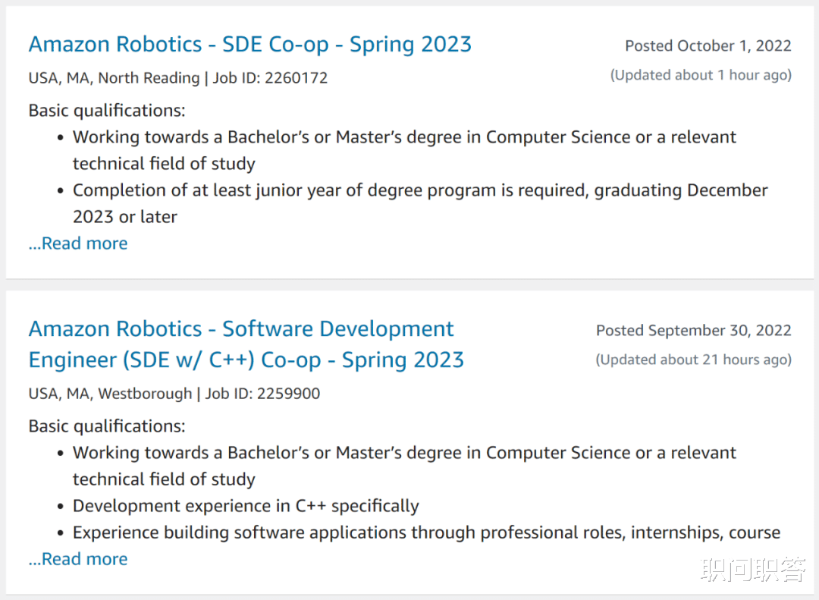Screen dimensions: 819x600
Task: Click the USA, MA, North Reading location
Action: [x=114, y=77]
